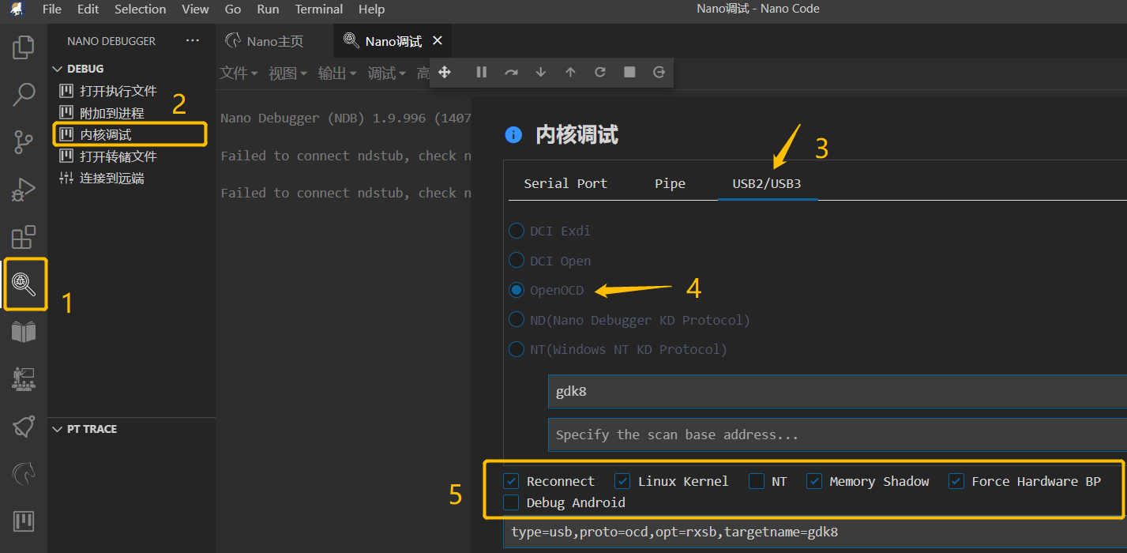Select the DCI Open radio option
The image size is (1127, 553).
[516, 261]
